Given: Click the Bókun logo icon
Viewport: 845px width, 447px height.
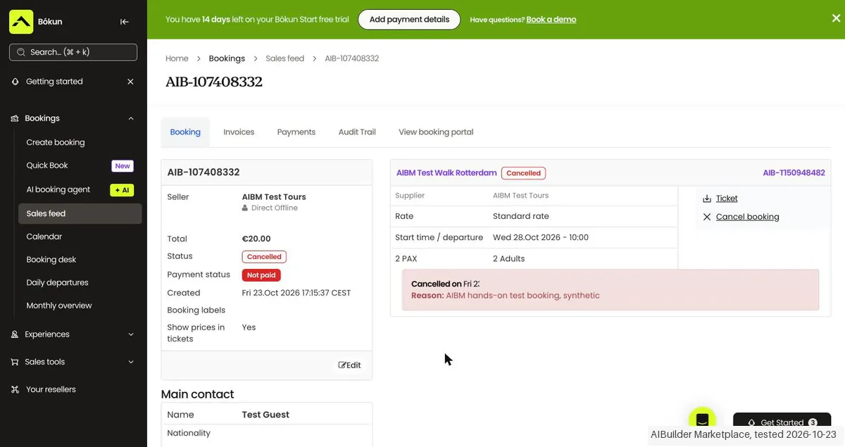Looking at the screenshot, I should tap(21, 22).
